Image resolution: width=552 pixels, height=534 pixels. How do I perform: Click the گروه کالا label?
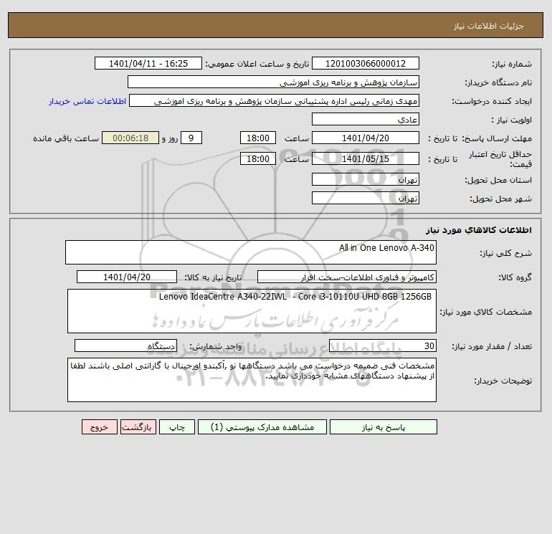(515, 277)
